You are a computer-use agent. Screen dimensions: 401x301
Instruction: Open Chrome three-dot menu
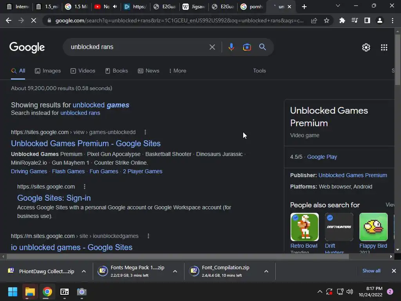392,20
